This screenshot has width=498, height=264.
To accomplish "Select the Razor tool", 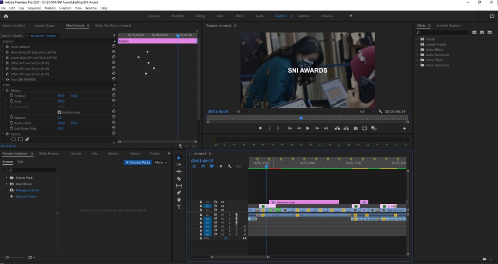I will click(x=179, y=178).
